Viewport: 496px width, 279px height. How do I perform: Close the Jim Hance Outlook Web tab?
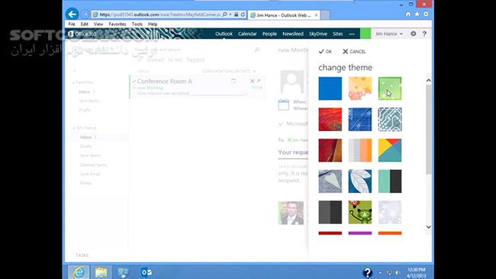coord(316,14)
